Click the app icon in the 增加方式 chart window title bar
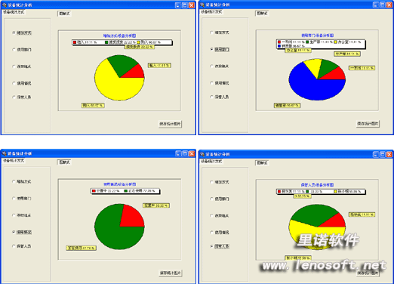This screenshot has height=284, width=394. 5,5
